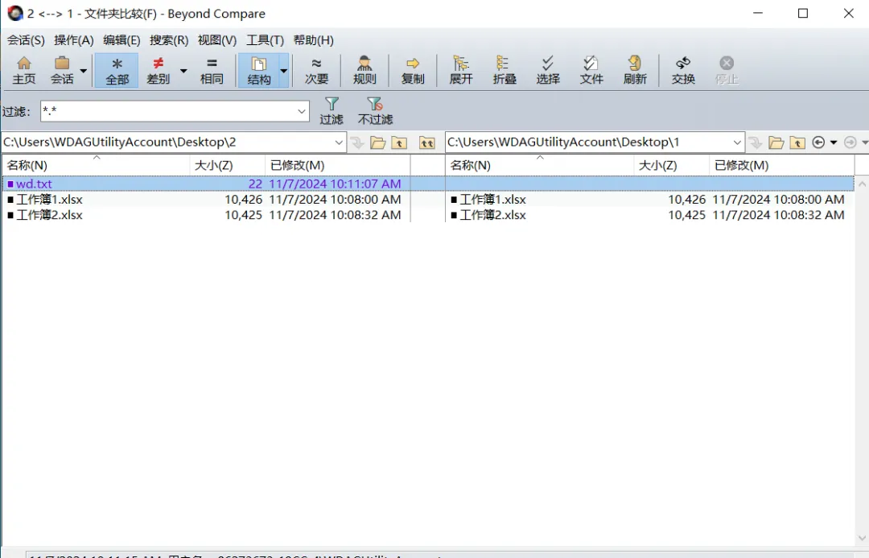Click left pane size value 10,426

tap(243, 199)
